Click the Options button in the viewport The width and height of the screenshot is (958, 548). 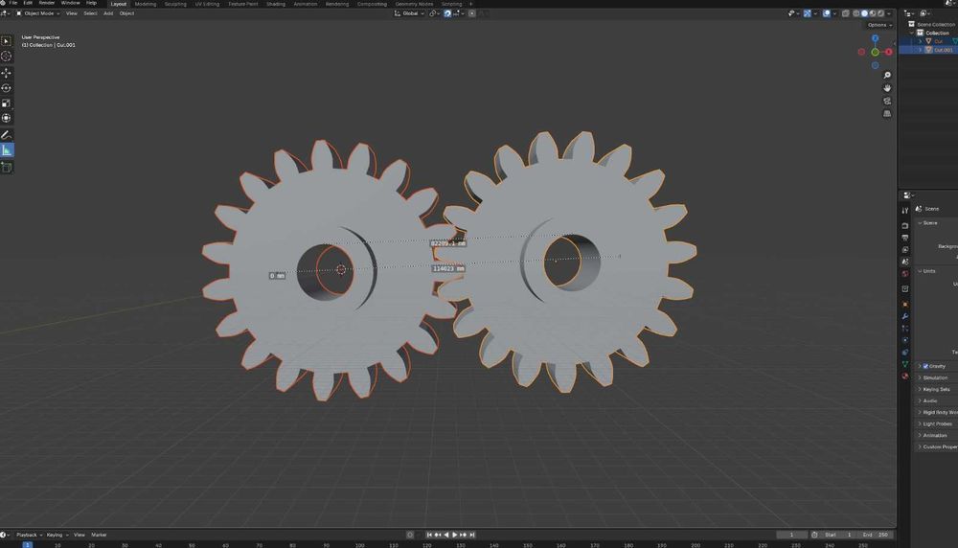[878, 25]
